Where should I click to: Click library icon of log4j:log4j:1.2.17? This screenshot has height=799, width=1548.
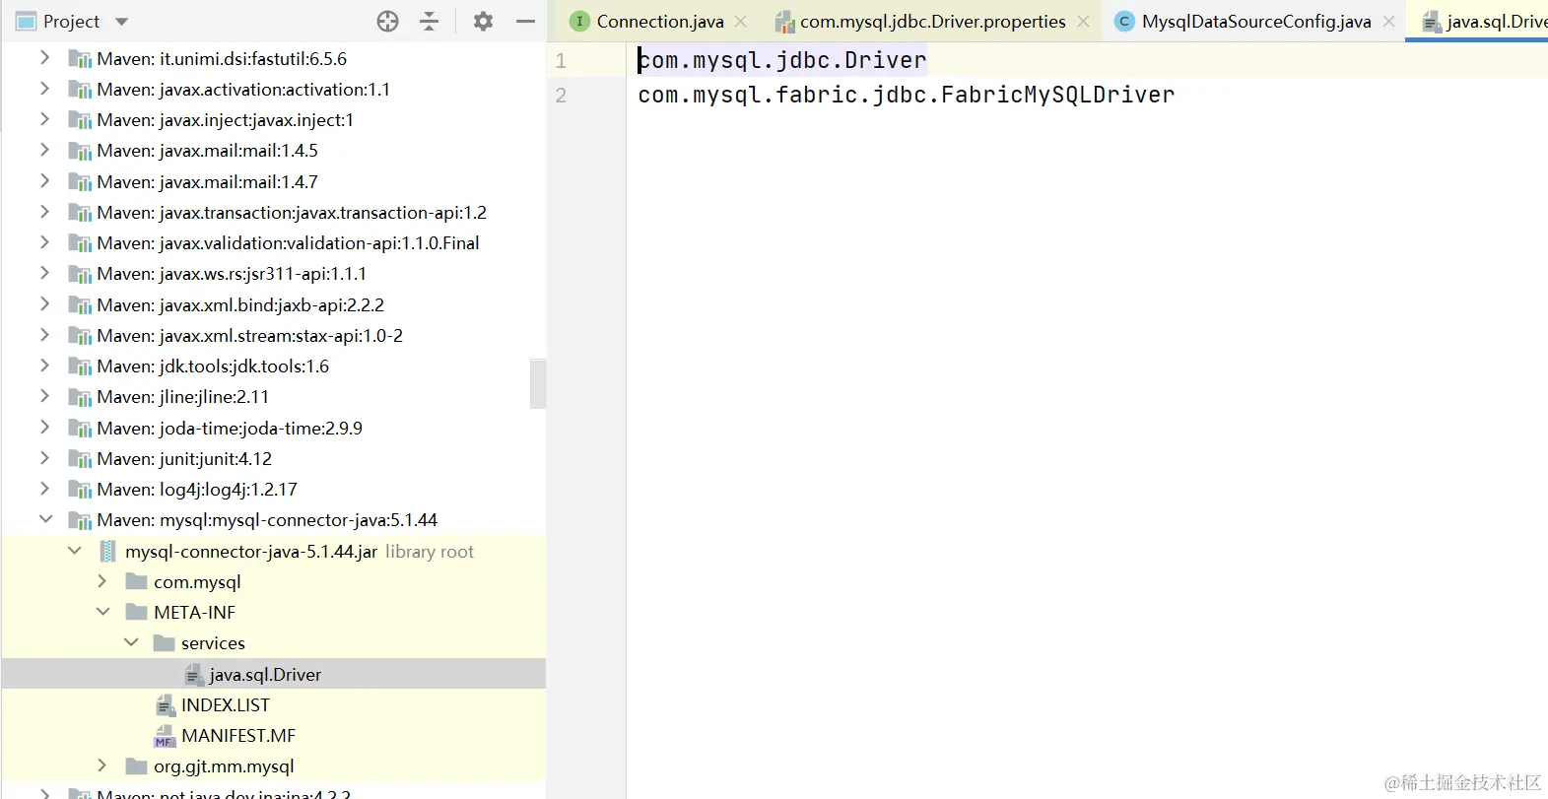80,490
